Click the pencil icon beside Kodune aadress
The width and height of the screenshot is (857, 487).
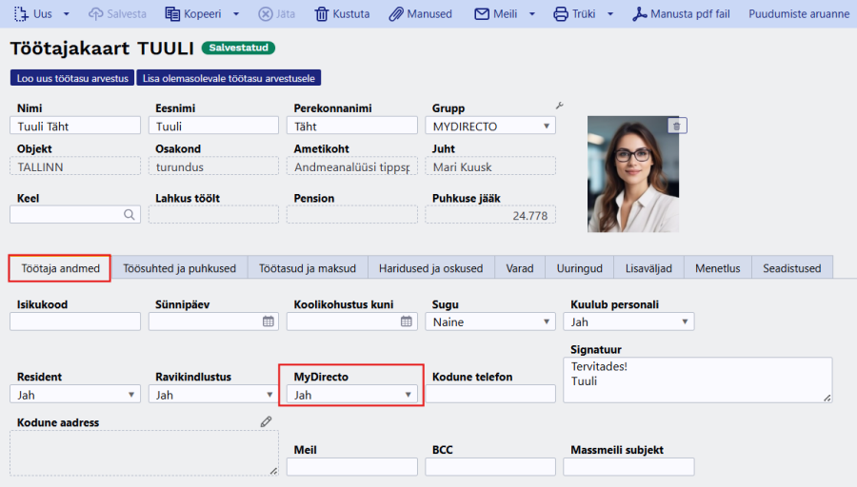[x=267, y=421]
